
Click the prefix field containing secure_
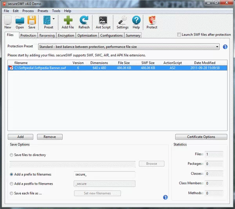tap(105, 174)
